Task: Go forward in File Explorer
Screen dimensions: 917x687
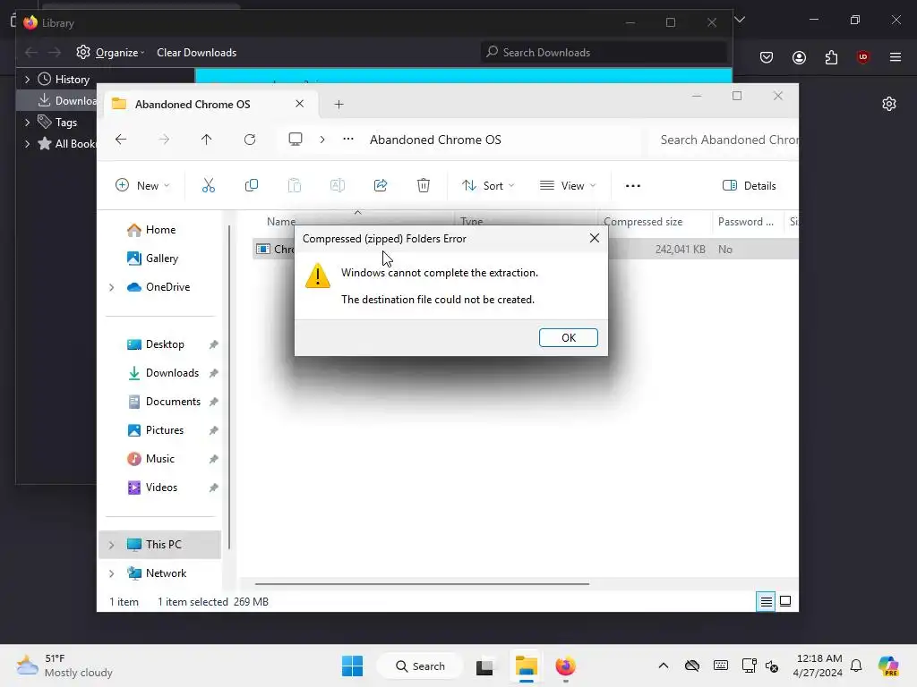Action: pos(165,140)
